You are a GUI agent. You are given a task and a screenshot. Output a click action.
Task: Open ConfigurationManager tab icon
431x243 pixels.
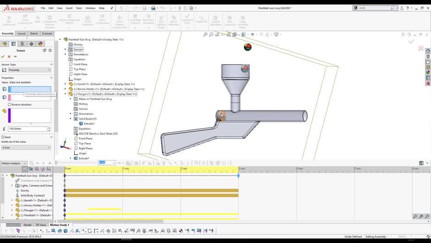pos(22,44)
